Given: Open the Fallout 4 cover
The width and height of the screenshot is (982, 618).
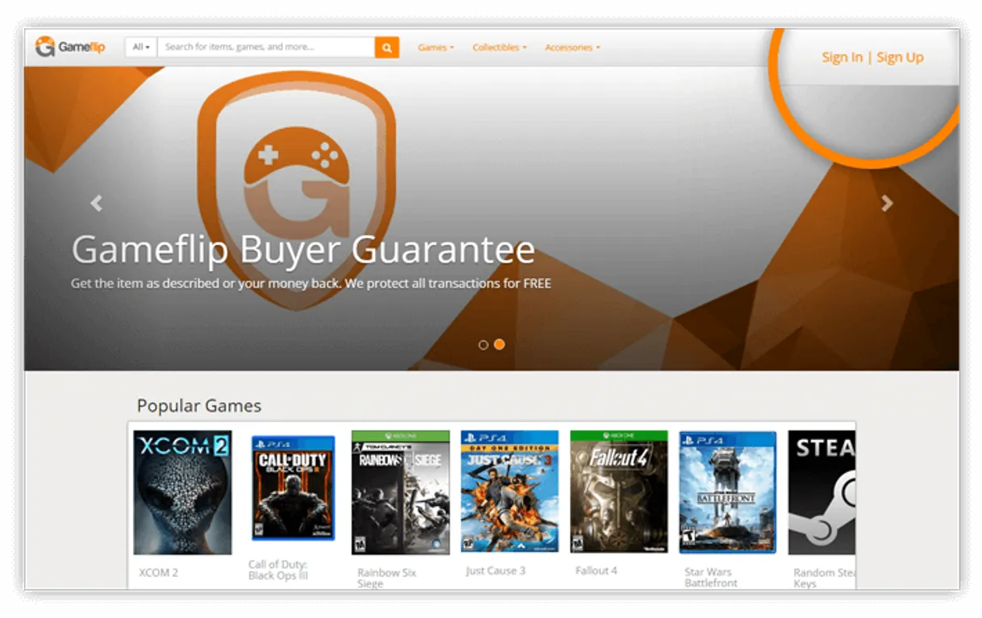Looking at the screenshot, I should (x=618, y=491).
